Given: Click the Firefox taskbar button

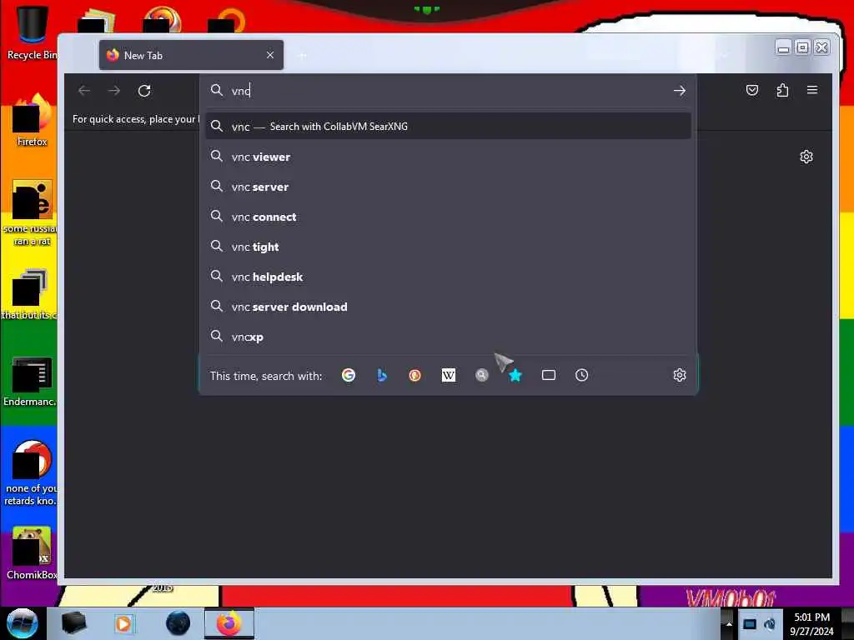Looking at the screenshot, I should coord(229,623).
